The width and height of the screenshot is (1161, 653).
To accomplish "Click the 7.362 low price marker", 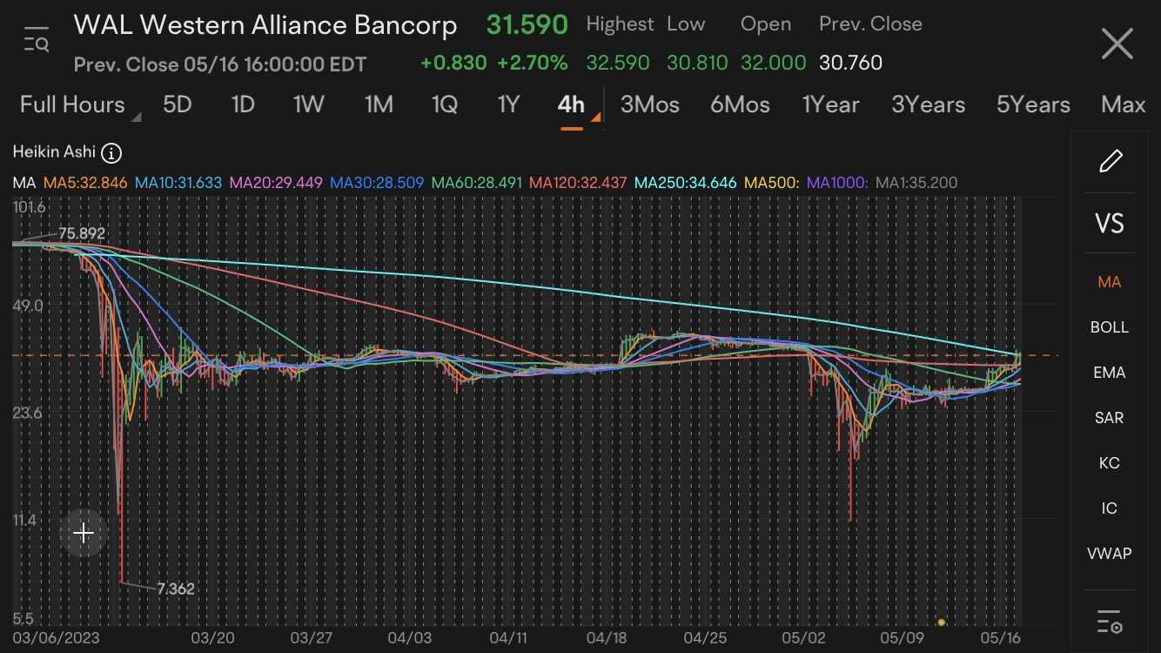I will pyautogui.click(x=176, y=589).
